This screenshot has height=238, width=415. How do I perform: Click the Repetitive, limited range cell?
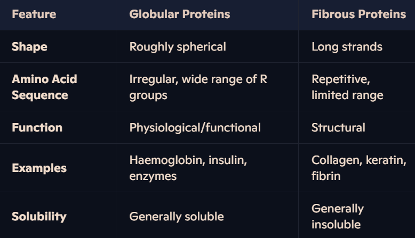point(347,87)
